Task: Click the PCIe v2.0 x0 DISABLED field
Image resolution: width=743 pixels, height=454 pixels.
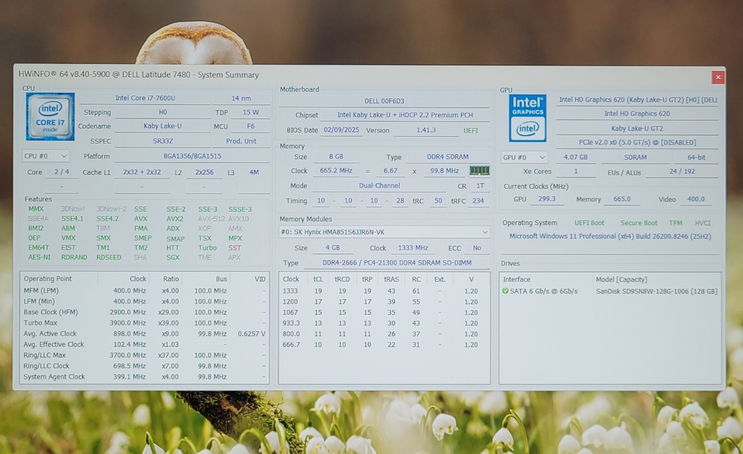Action: [637, 143]
